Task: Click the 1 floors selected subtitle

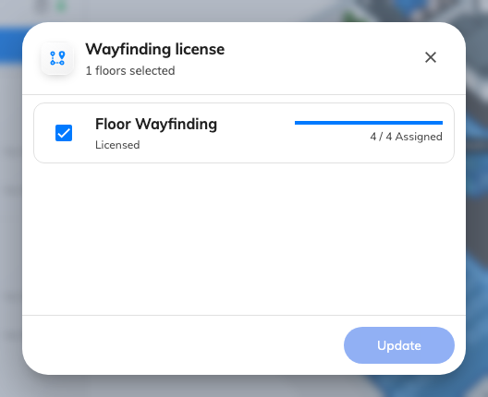Action: pos(130,71)
